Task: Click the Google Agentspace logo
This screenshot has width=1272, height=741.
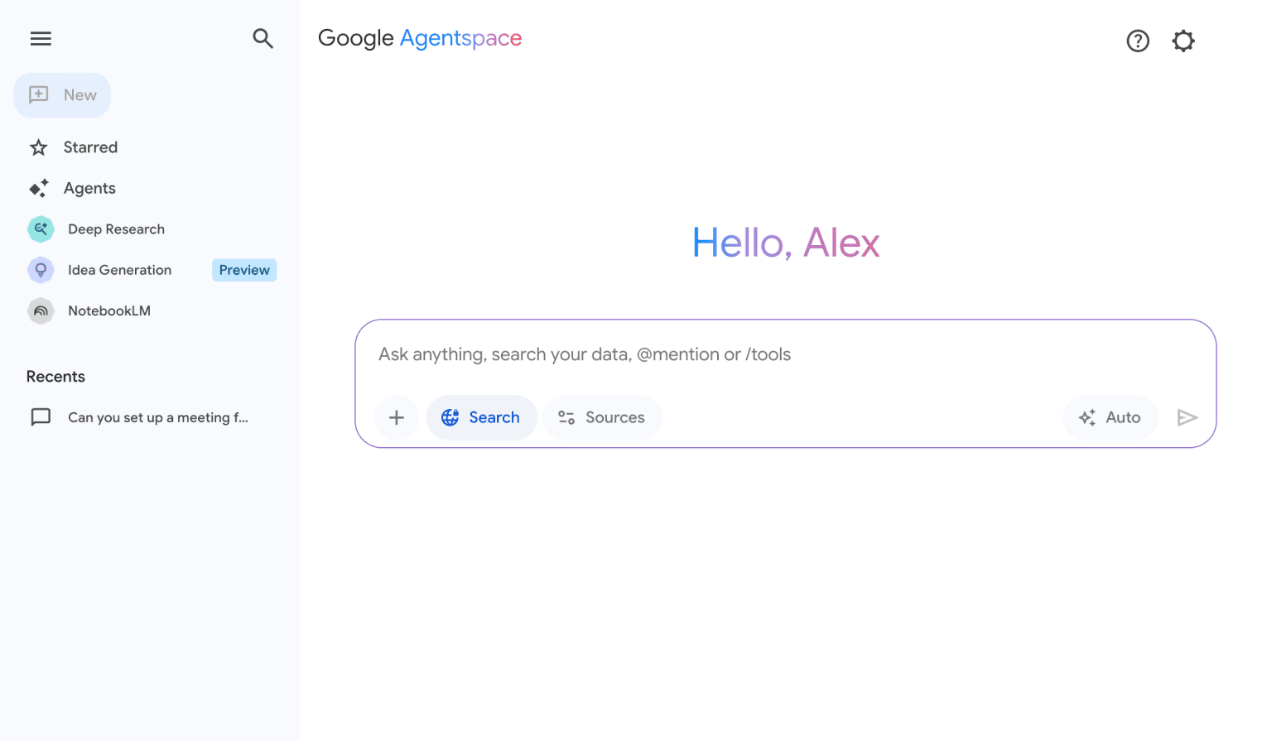Action: 420,38
